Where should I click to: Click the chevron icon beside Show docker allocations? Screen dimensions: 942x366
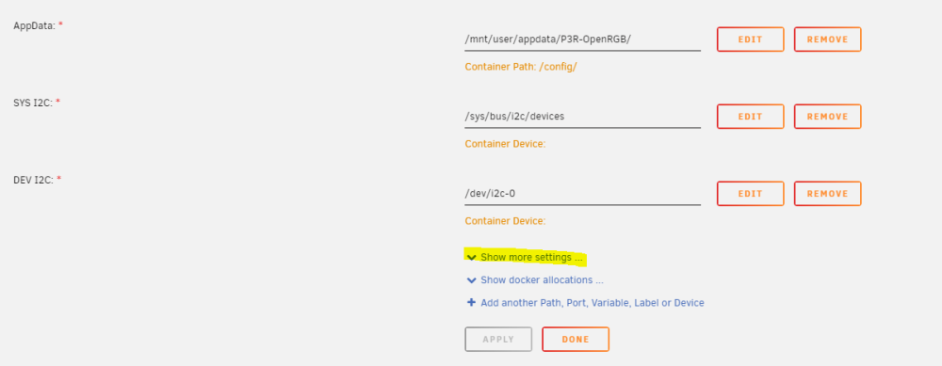472,280
